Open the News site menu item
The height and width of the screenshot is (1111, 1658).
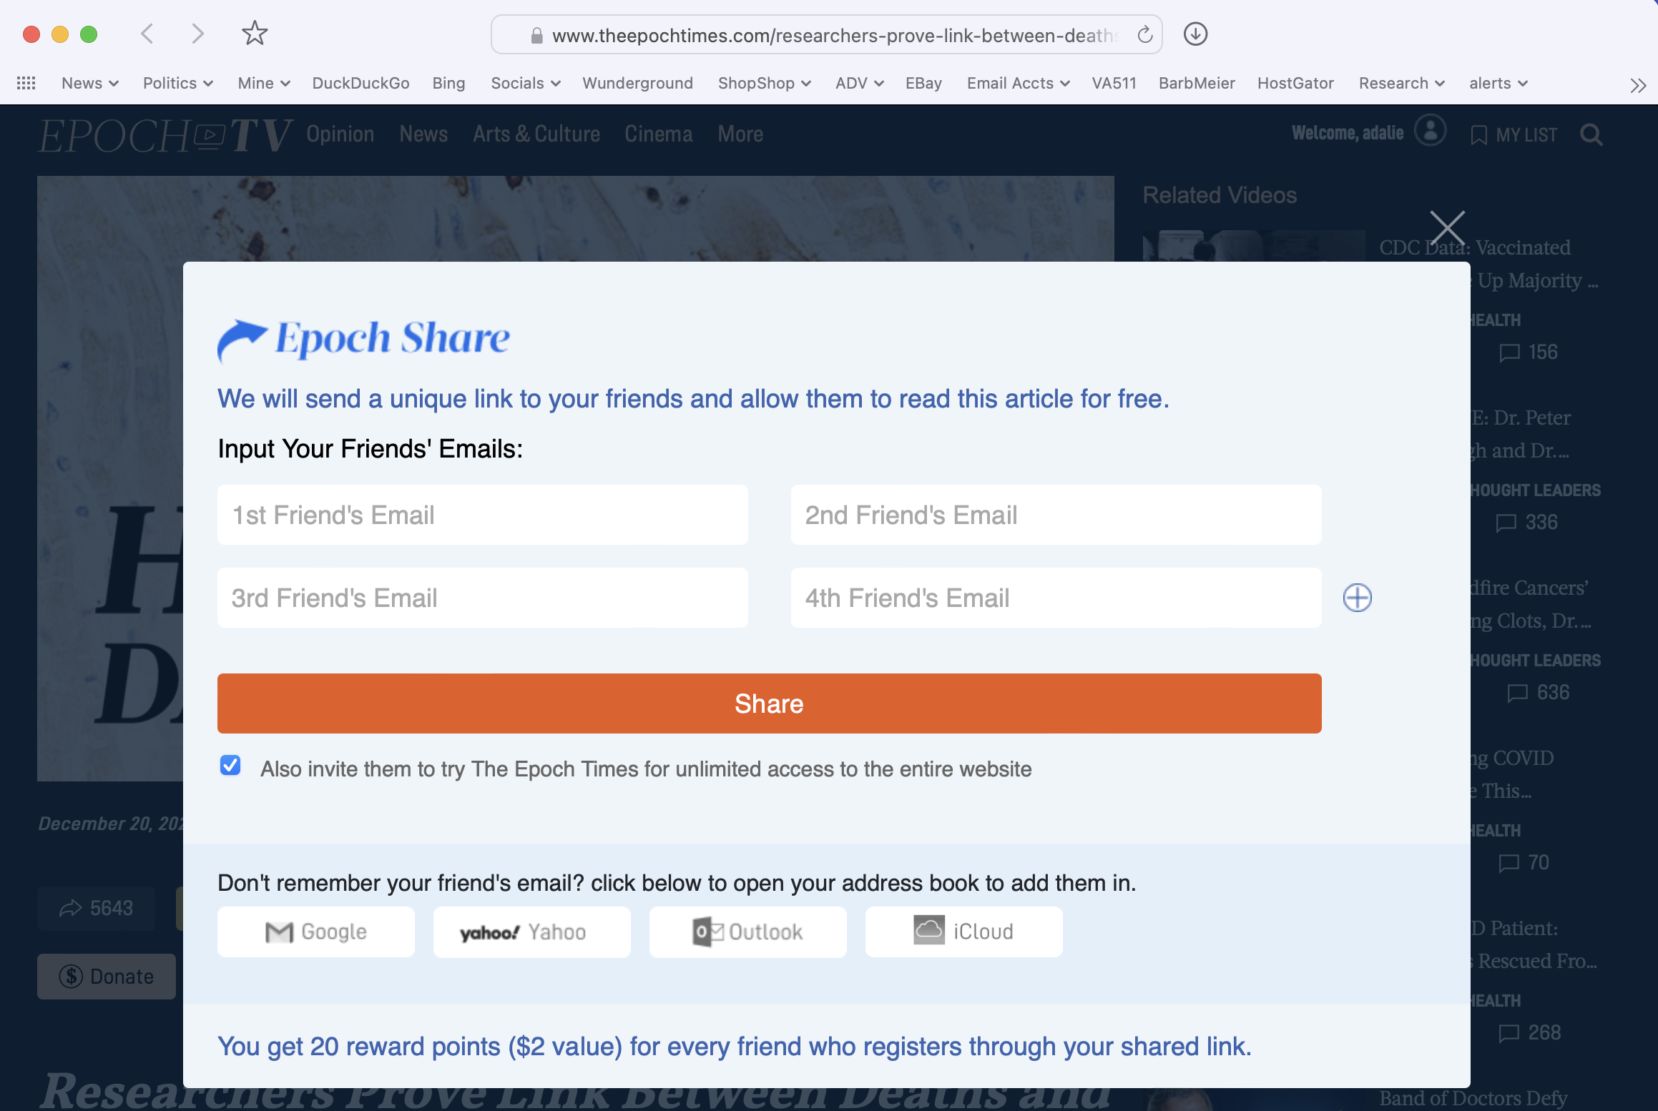point(423,134)
